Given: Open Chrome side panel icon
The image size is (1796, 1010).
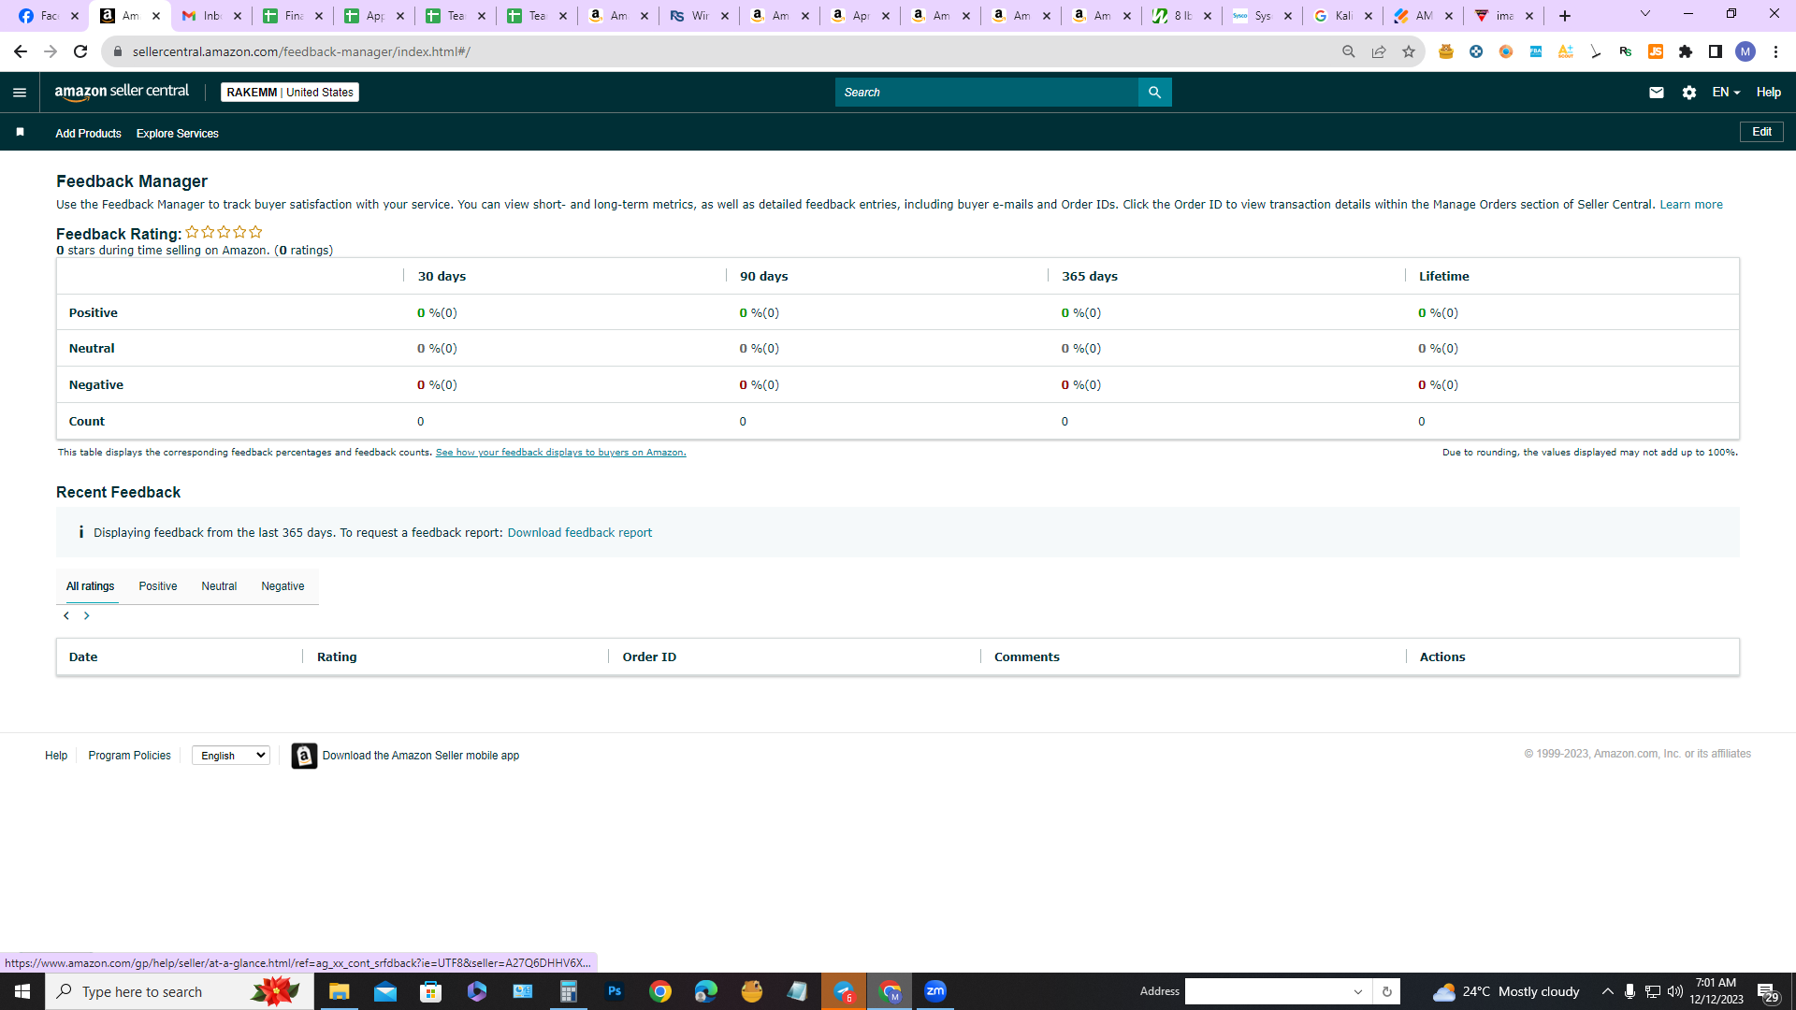Looking at the screenshot, I should click(1716, 51).
